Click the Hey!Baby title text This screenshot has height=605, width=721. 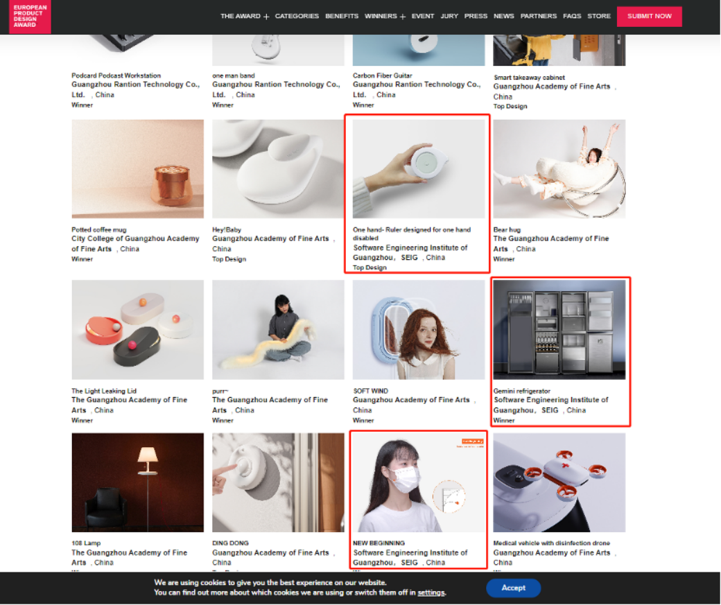coord(226,229)
